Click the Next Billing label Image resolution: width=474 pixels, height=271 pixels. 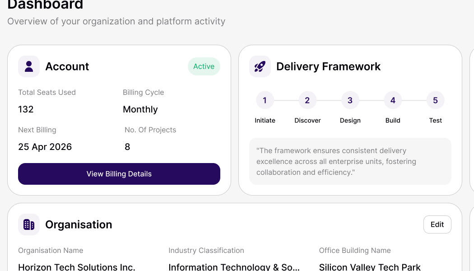37,130
